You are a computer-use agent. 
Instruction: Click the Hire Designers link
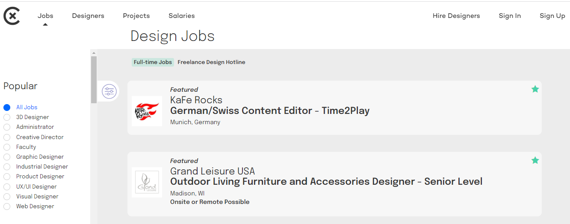(456, 16)
